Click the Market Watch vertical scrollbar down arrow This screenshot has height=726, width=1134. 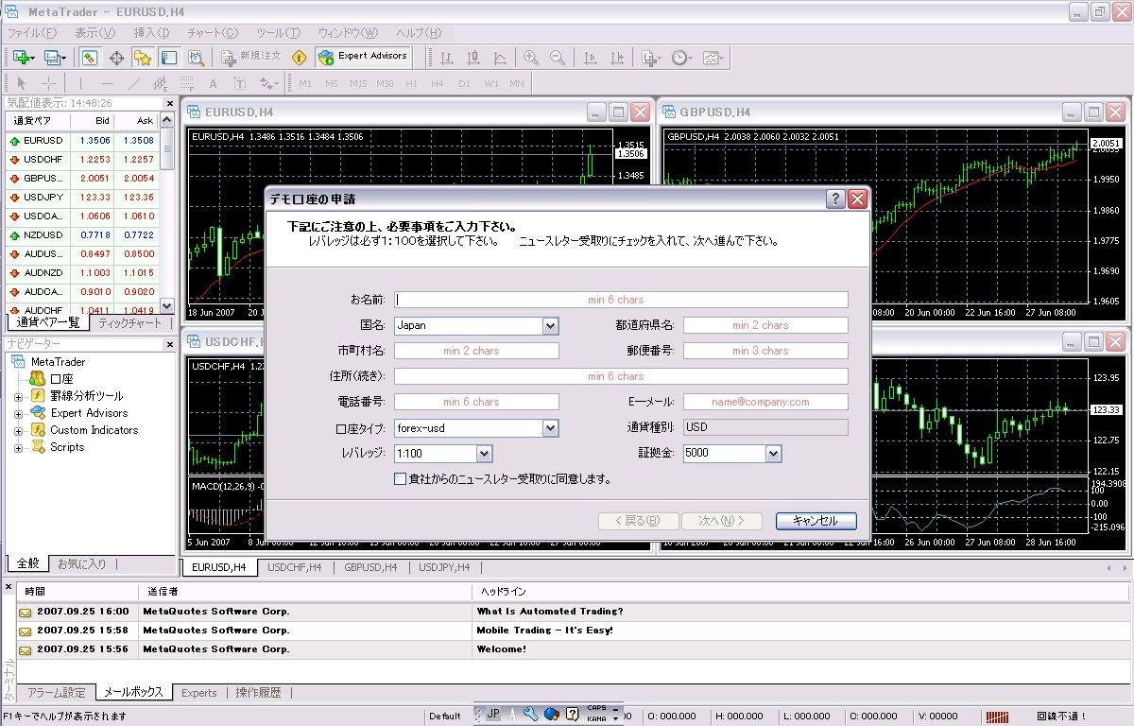[x=167, y=305]
